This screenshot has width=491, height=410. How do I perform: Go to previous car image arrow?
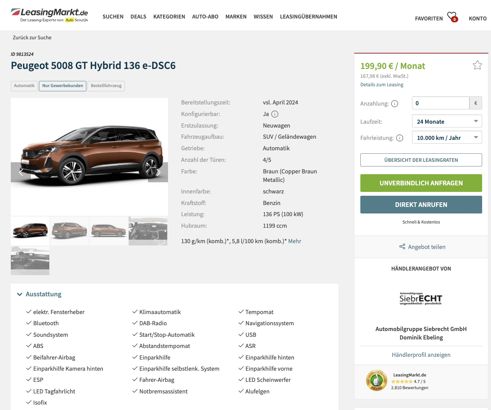(x=21, y=172)
